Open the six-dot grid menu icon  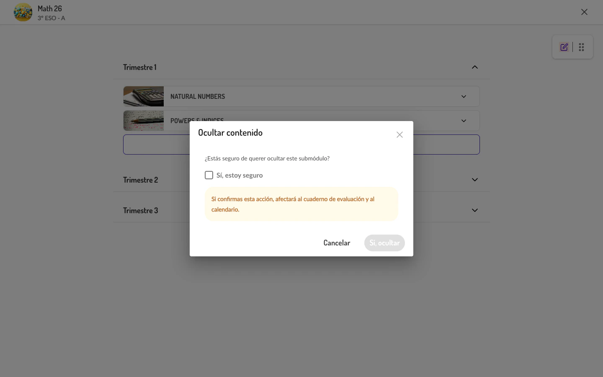pos(581,47)
